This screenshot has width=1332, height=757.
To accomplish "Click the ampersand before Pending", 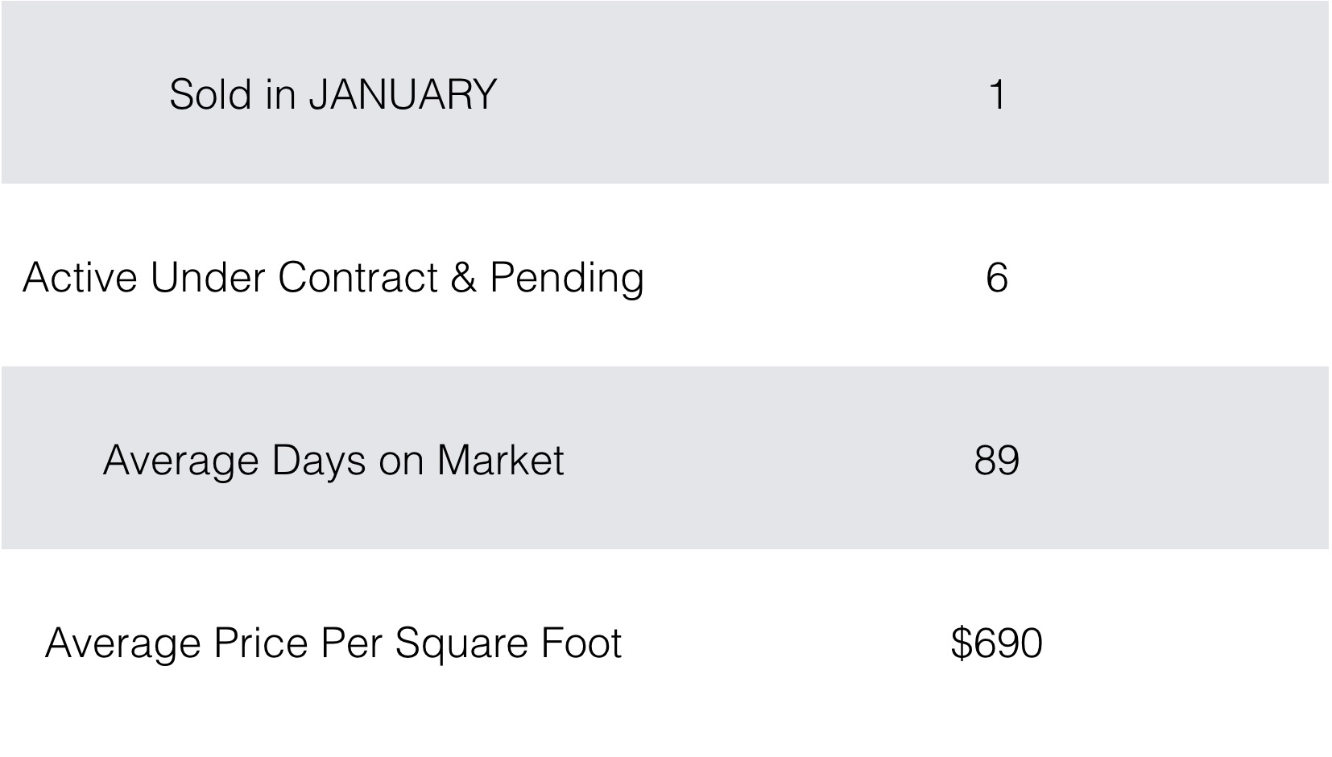I will pyautogui.click(x=463, y=278).
